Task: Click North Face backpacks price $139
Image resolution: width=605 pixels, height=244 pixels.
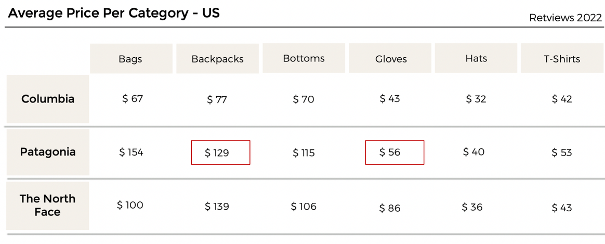Action: click(217, 207)
